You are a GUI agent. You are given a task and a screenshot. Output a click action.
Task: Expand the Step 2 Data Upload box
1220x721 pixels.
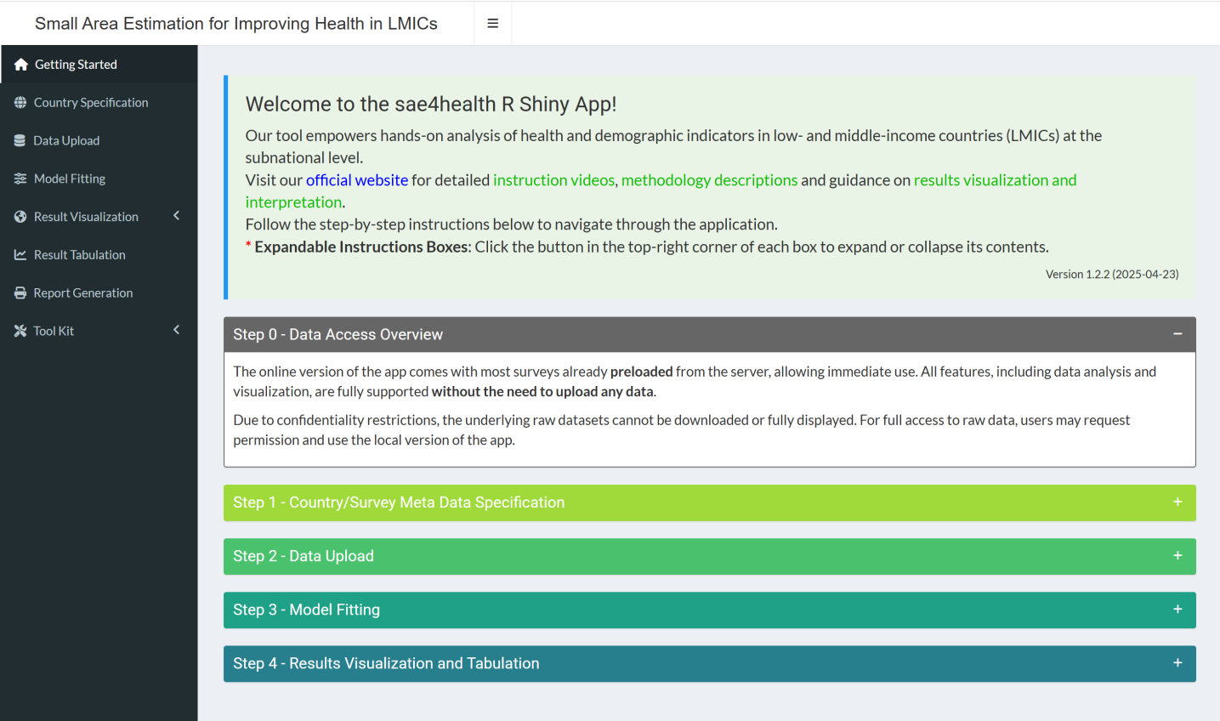point(1177,556)
